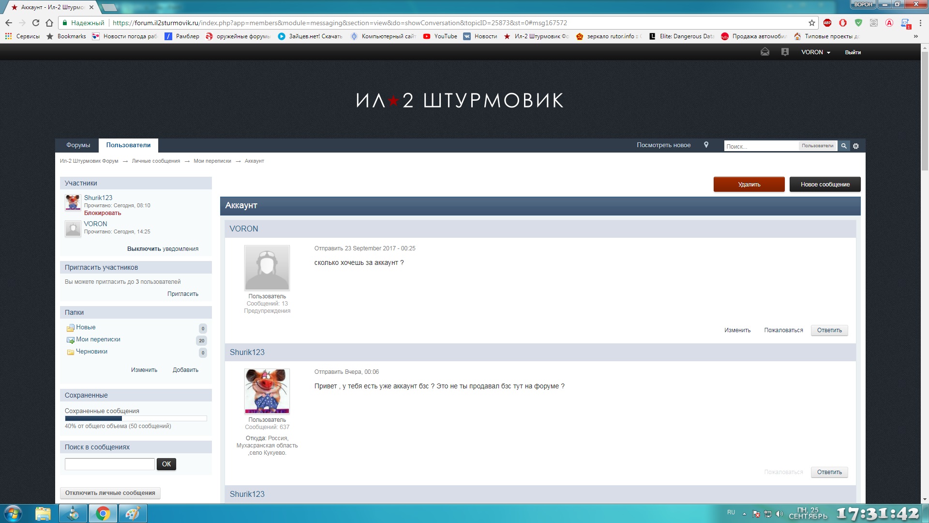Open advanced search gear icon
Image resolution: width=929 pixels, height=523 pixels.
coord(856,146)
